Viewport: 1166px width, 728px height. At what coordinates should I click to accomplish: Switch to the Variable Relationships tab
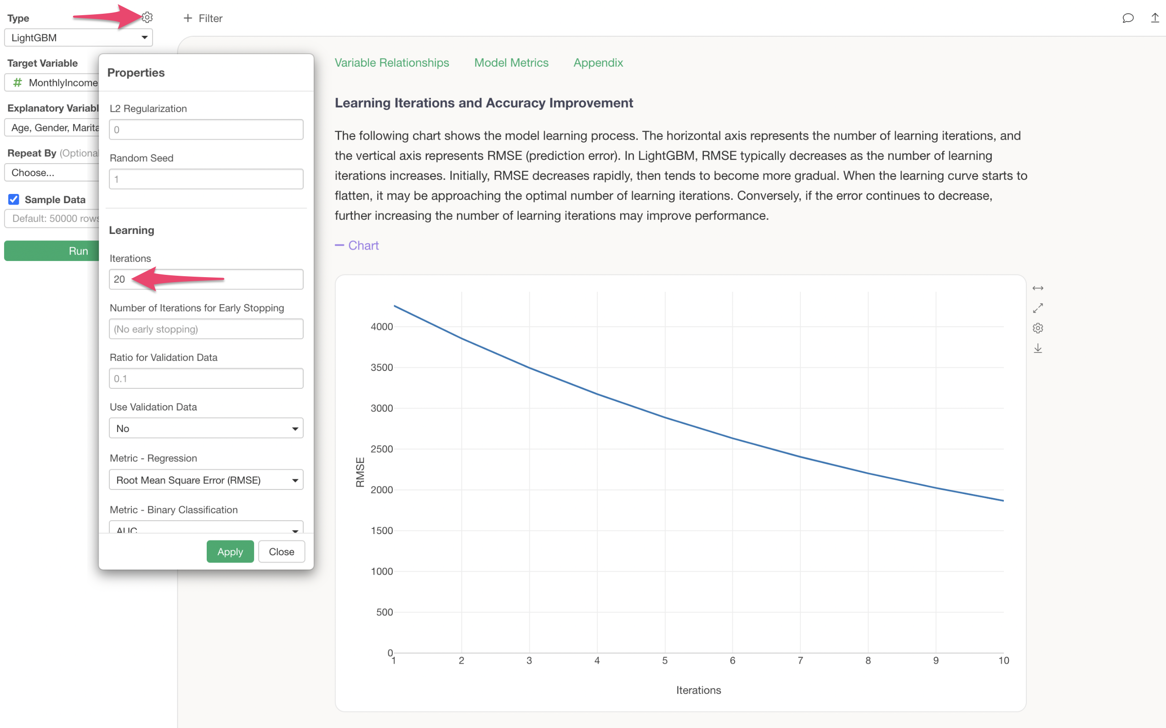tap(392, 63)
